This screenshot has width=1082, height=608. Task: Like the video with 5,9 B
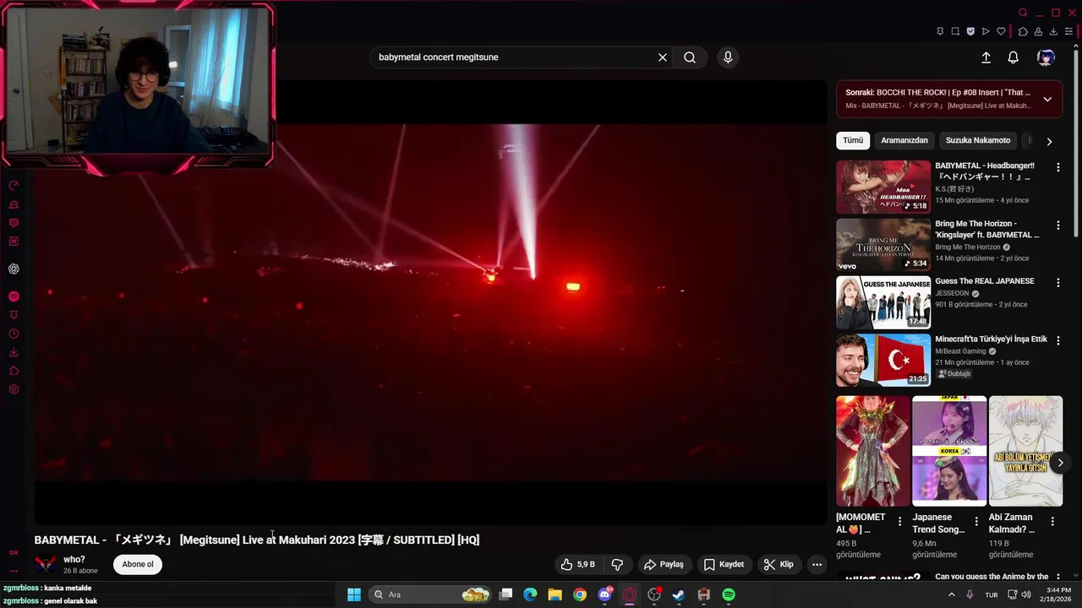(x=577, y=564)
